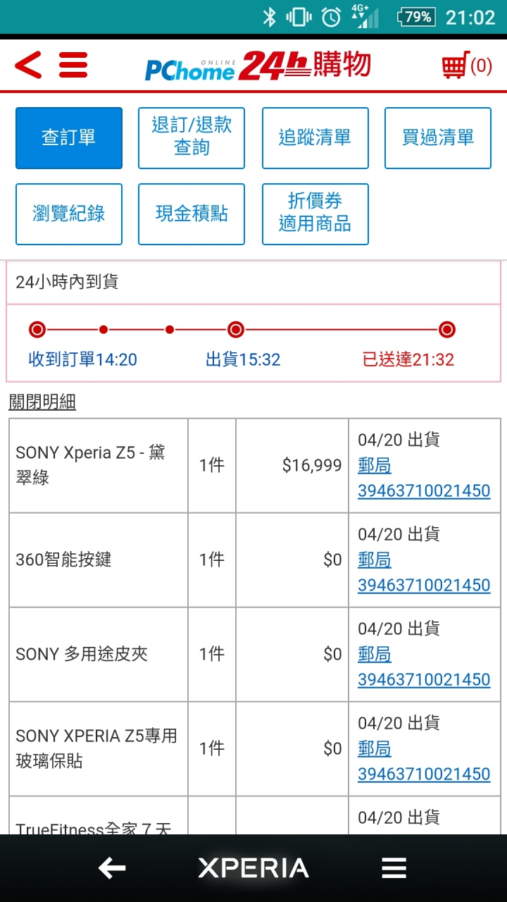This screenshot has height=902, width=507.
Task: Open 折價券適用商品
Action: [x=315, y=214]
